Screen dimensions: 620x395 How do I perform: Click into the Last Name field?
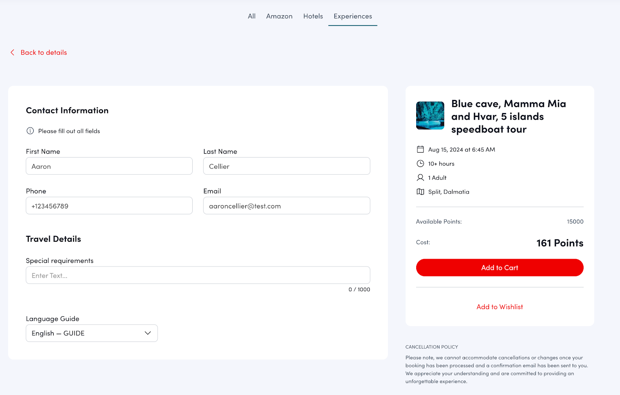click(286, 166)
